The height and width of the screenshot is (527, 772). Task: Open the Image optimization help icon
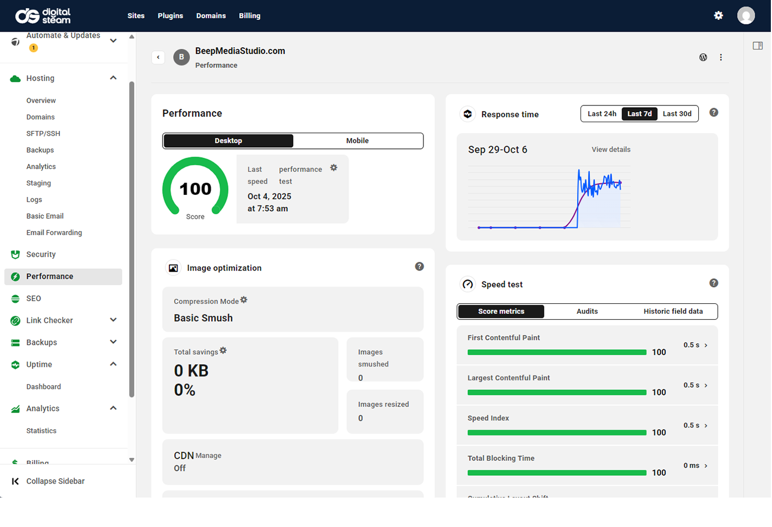pyautogui.click(x=420, y=267)
